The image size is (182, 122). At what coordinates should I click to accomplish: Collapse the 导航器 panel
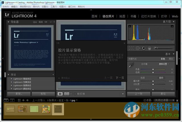(8, 22)
